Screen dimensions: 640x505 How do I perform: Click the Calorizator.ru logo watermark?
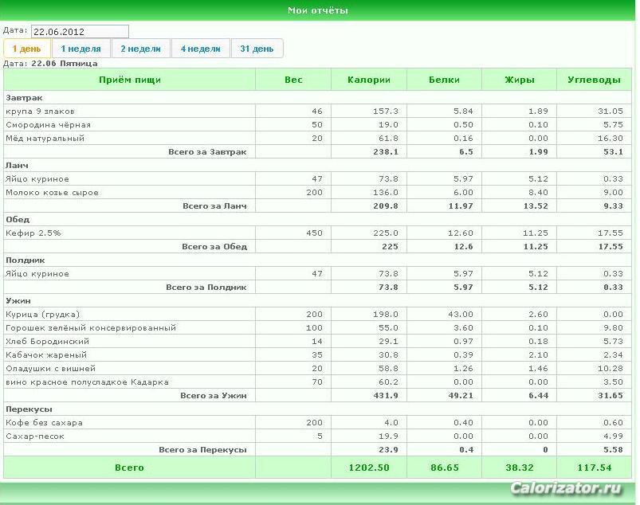coord(566,487)
